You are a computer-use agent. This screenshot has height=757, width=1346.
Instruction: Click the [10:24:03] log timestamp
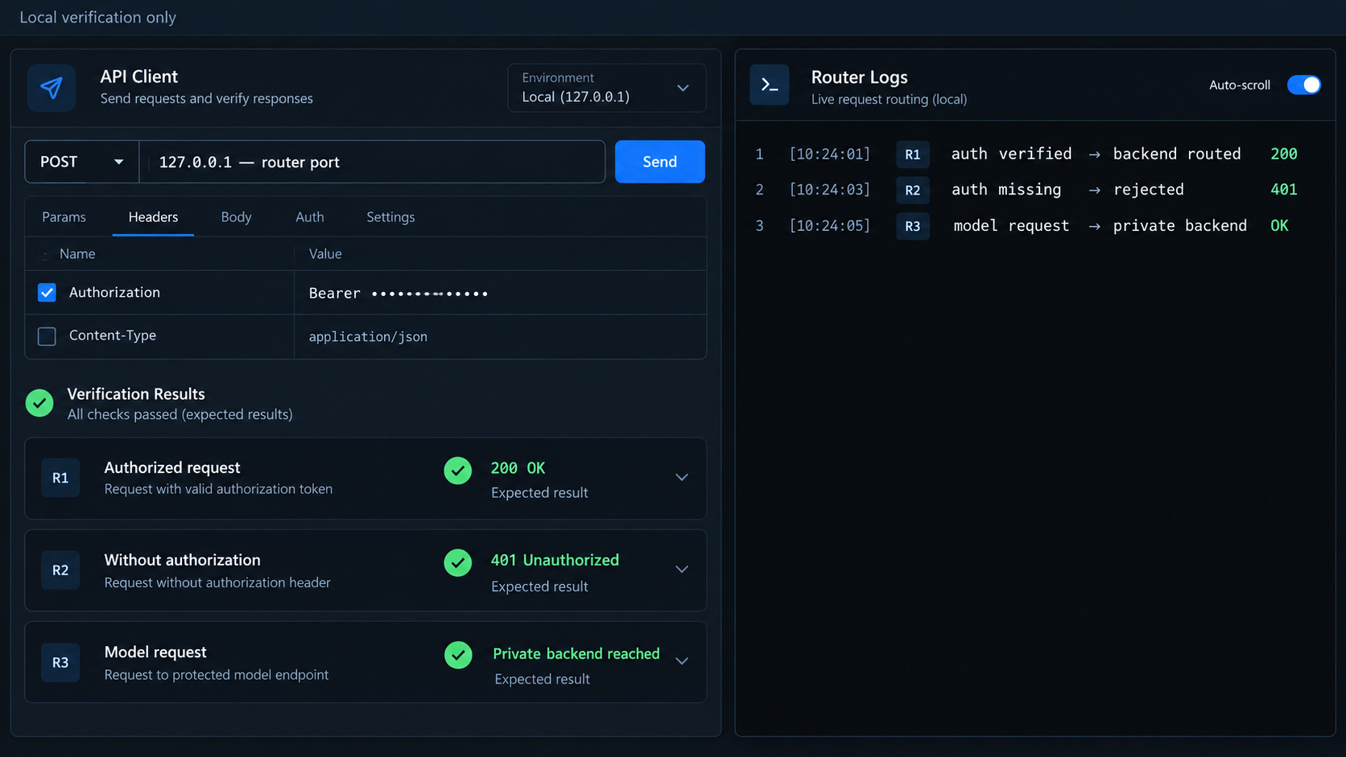[x=829, y=190]
